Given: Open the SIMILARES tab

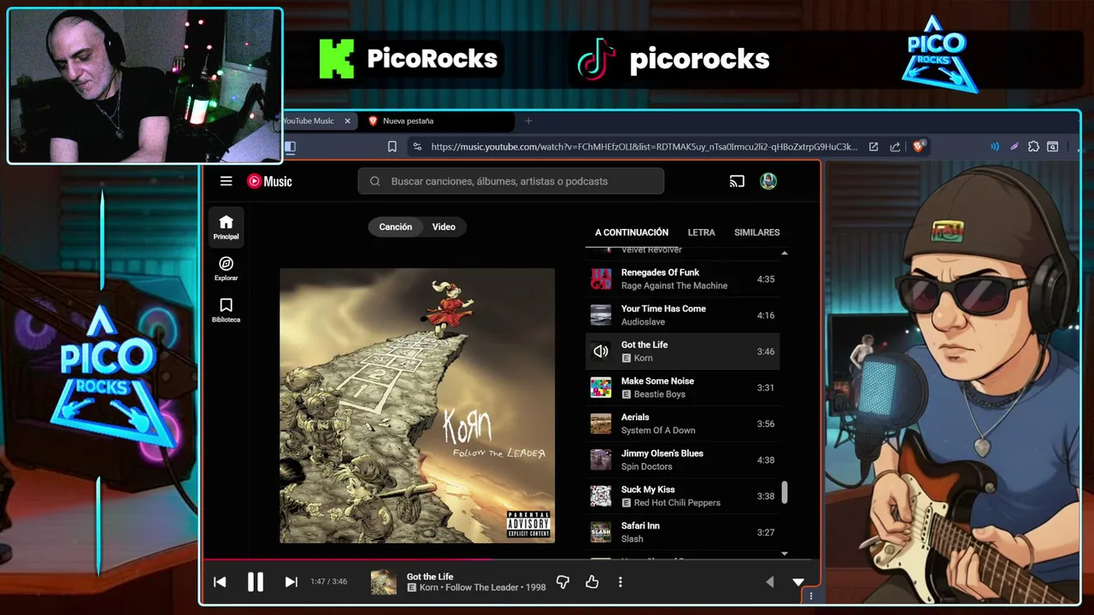Looking at the screenshot, I should click(x=756, y=232).
